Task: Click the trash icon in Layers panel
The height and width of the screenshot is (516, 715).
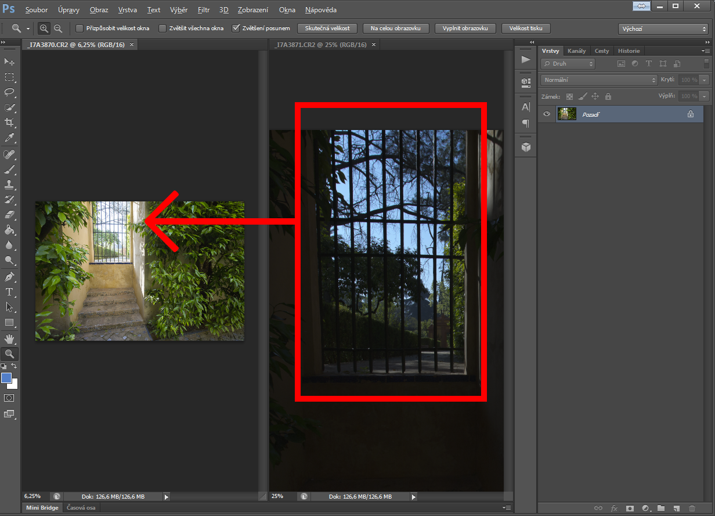Action: click(x=692, y=508)
